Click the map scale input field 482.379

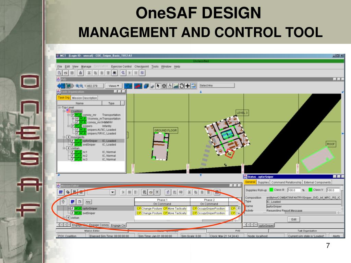[95, 86]
